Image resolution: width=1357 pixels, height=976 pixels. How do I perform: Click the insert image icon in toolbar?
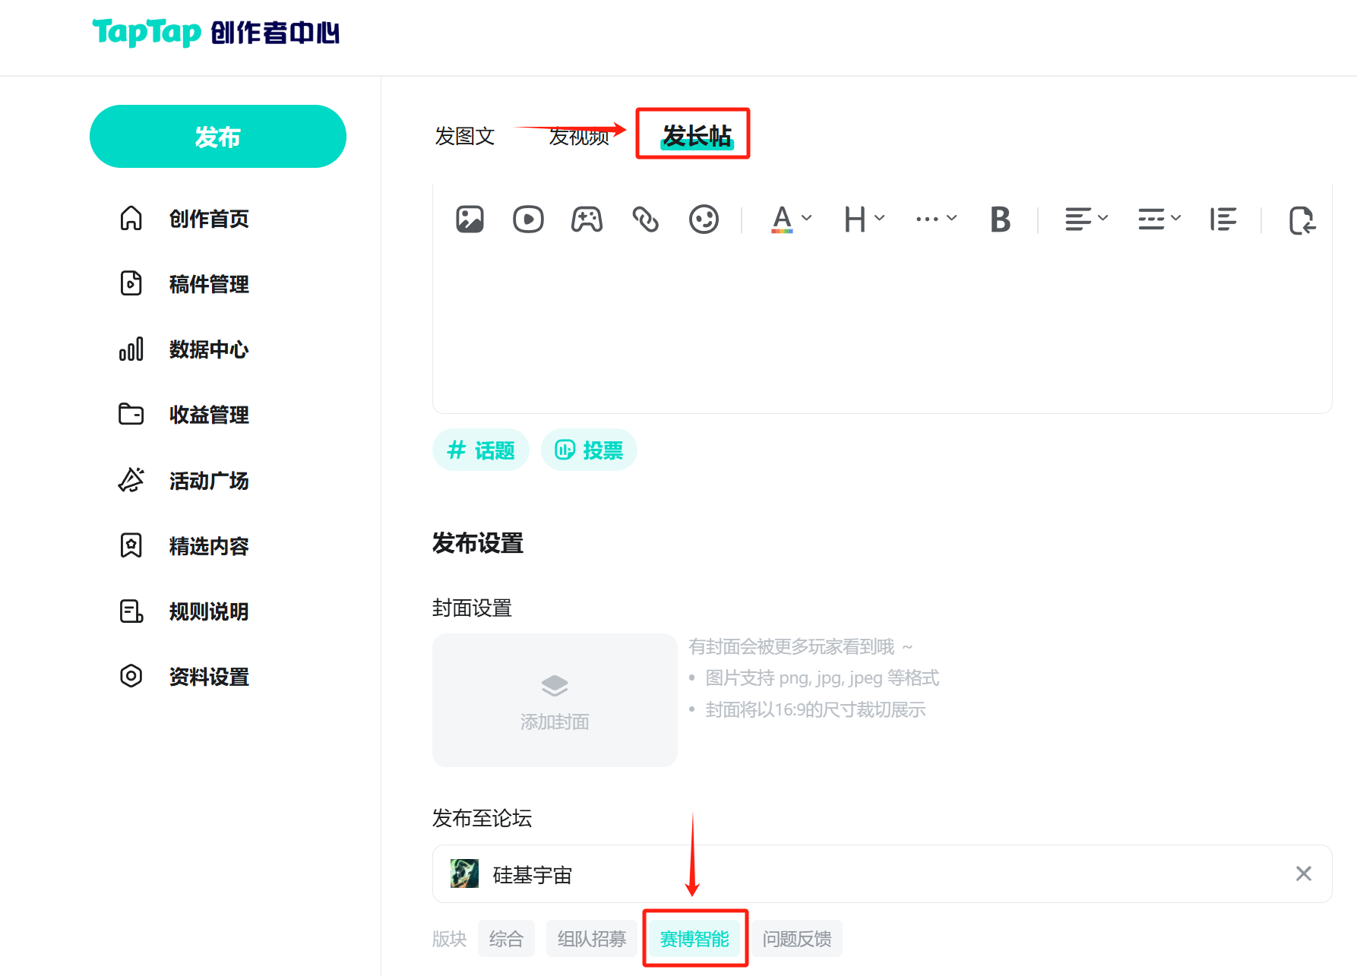(470, 220)
